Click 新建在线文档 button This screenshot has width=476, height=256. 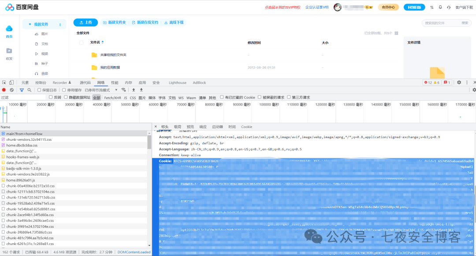[x=145, y=22]
